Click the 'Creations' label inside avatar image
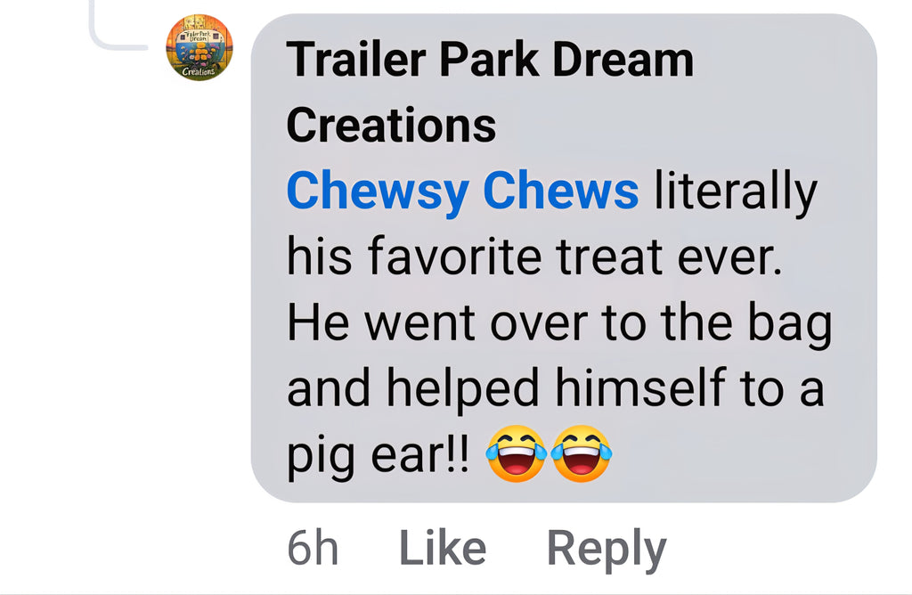Screen dimensions: 912x595 [x=199, y=71]
